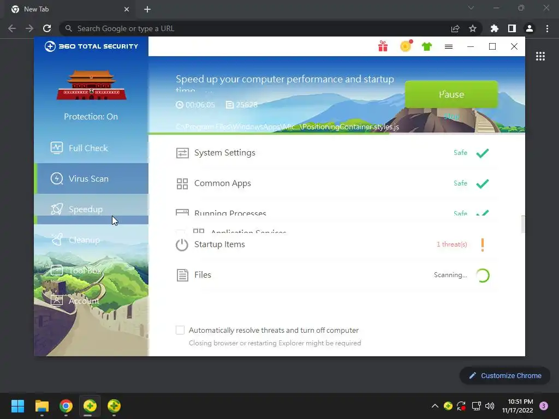Click the 'Safe' label beside Common Apps
This screenshot has height=419, width=559.
[x=460, y=183]
